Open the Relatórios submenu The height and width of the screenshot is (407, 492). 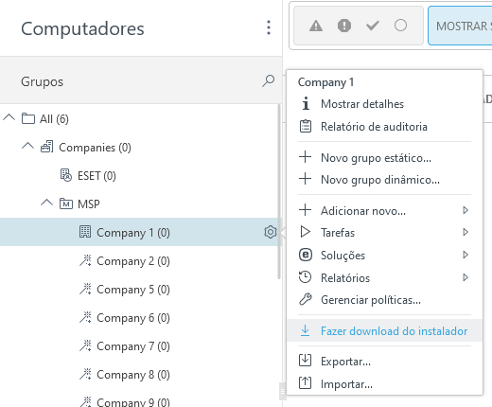[384, 278]
